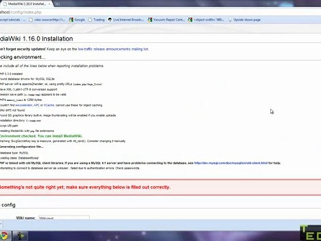Open the Live Internet Broadcast bookmark
Viewport: 321px width, 241px height.
126,20
